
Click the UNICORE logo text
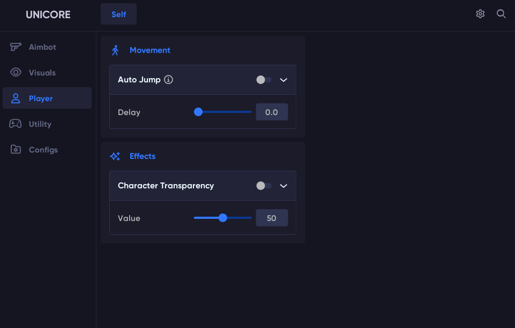click(48, 14)
